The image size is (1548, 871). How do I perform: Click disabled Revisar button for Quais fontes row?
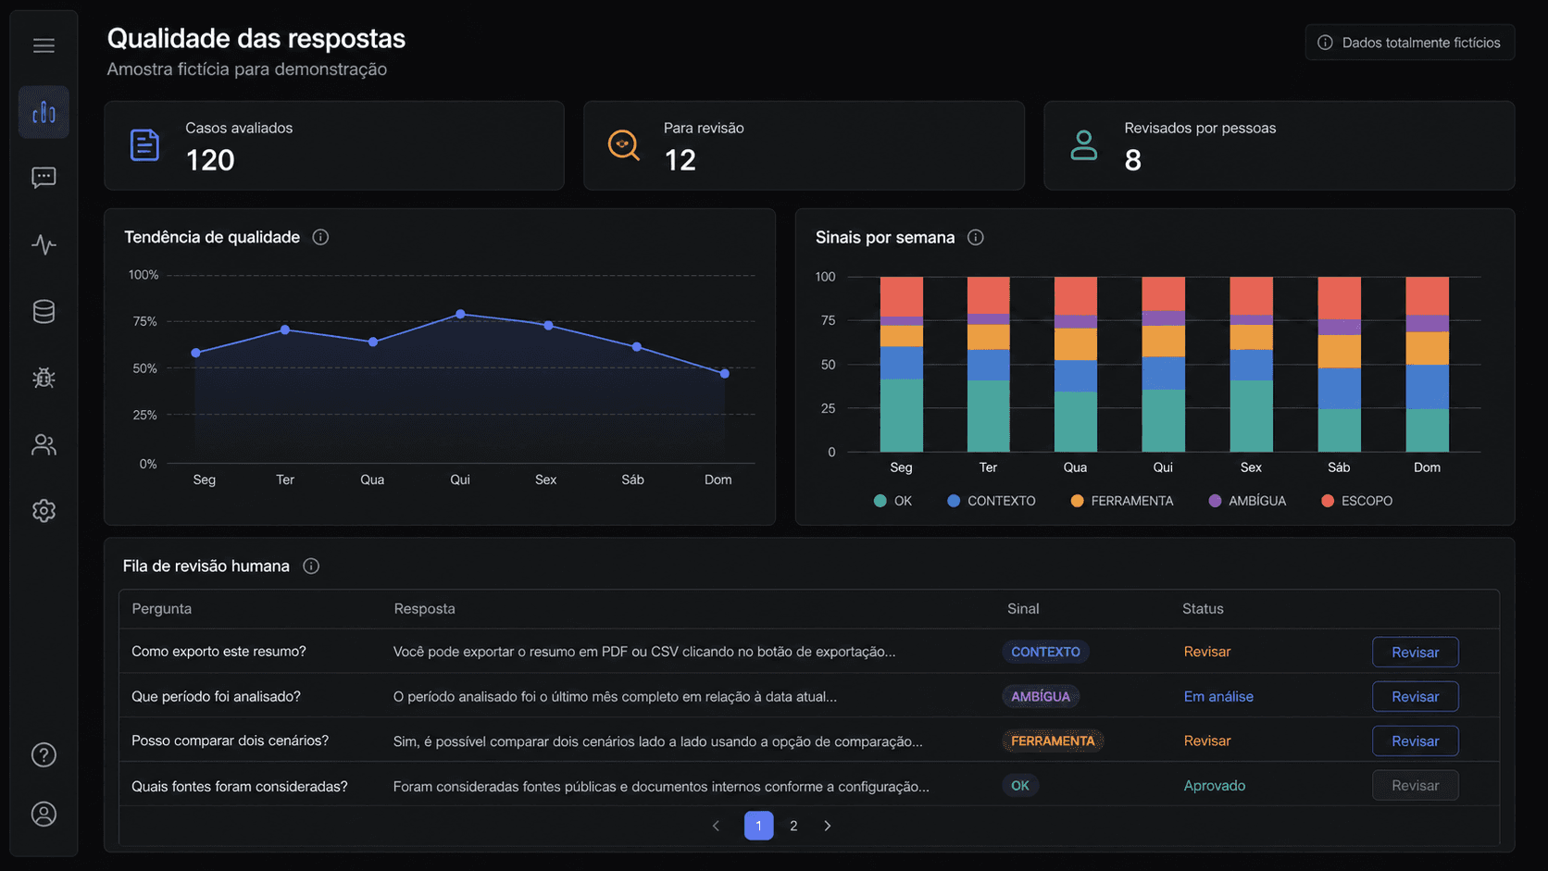pos(1415,785)
